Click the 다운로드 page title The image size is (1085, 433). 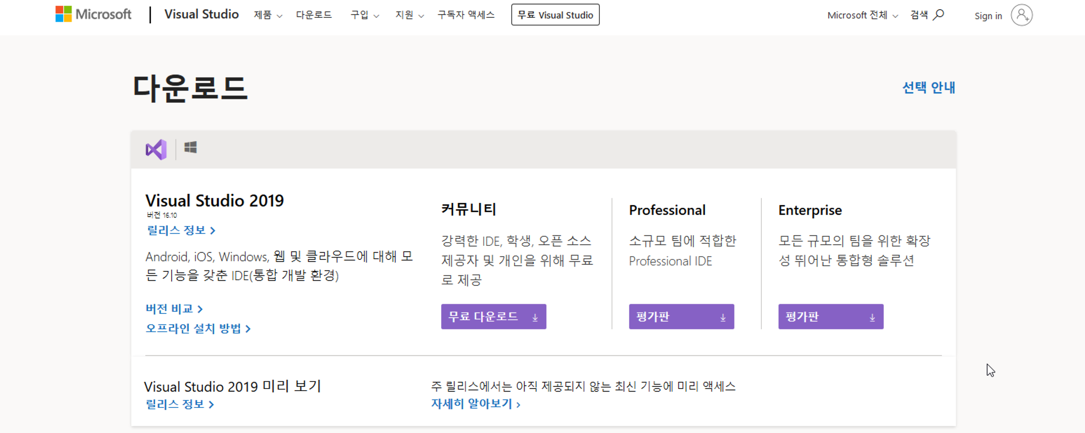[x=190, y=88]
